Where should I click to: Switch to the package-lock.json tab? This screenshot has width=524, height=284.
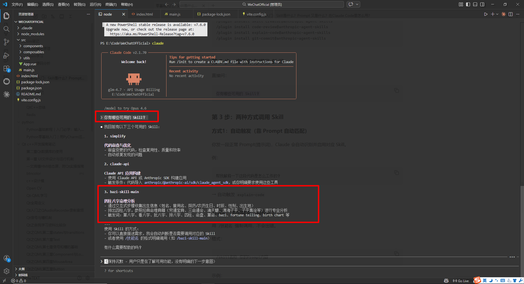pyautogui.click(x=216, y=14)
